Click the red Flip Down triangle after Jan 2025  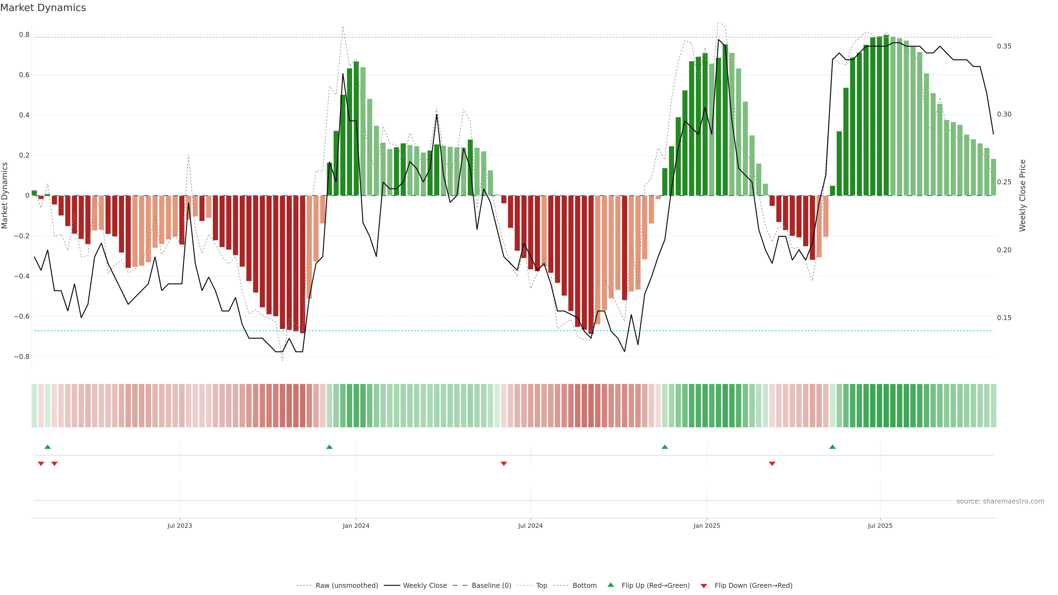pos(772,464)
